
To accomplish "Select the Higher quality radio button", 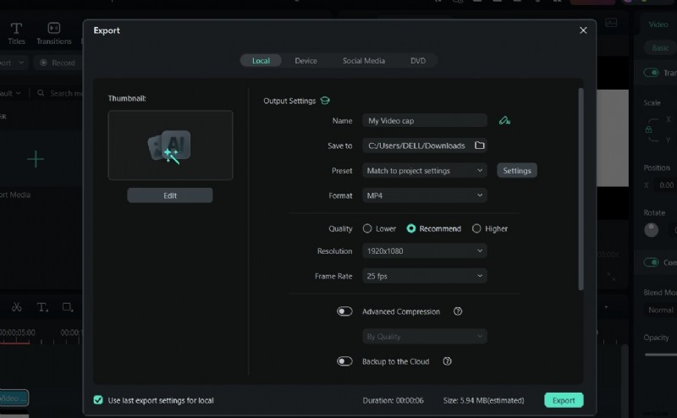I will [476, 228].
